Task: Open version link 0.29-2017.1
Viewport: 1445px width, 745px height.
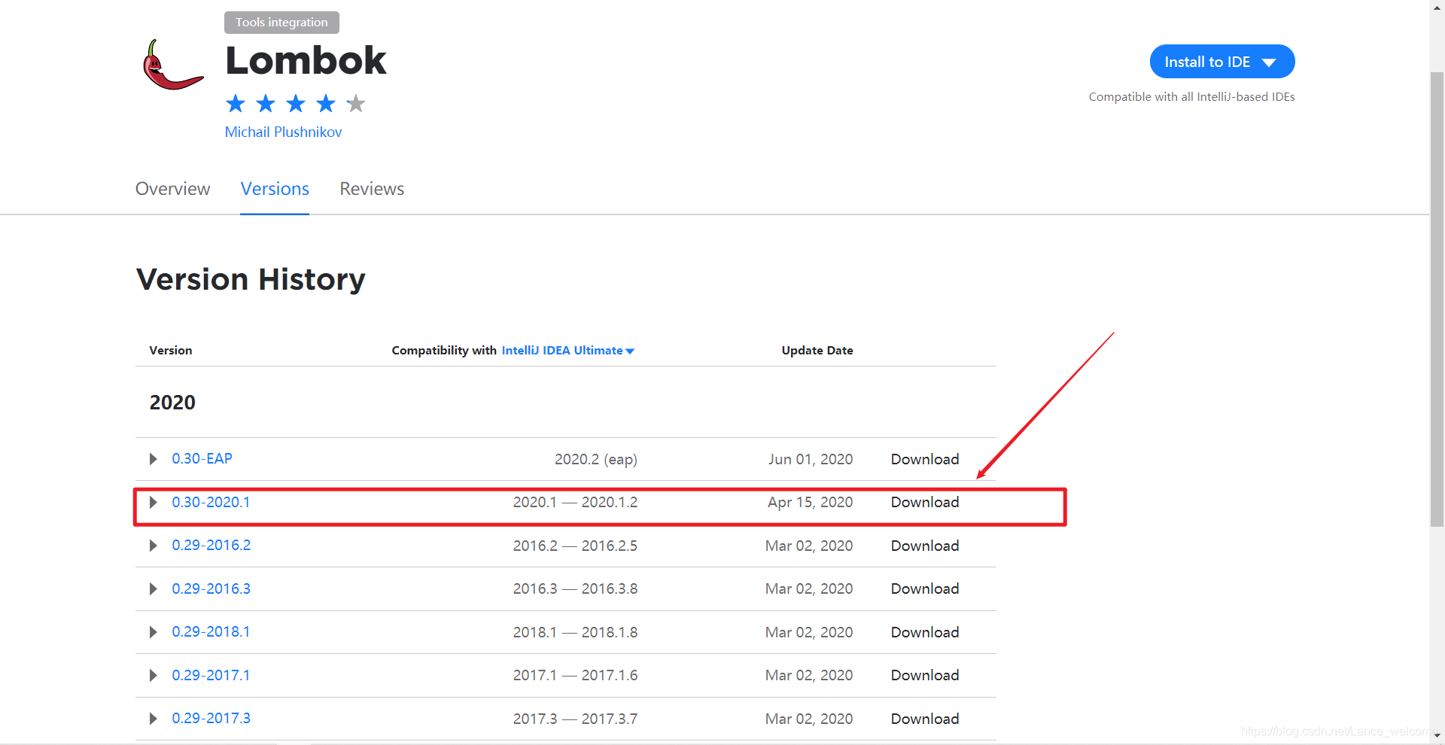Action: (211, 675)
